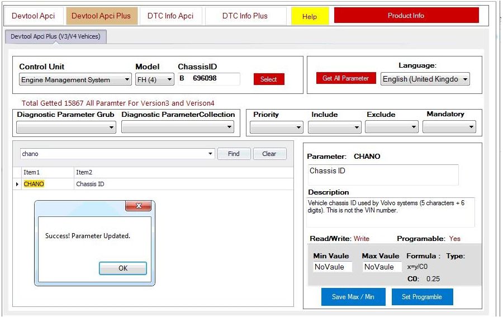Open the Diagnostic Parameter Grub dropdown
The image size is (503, 317).
66,127
